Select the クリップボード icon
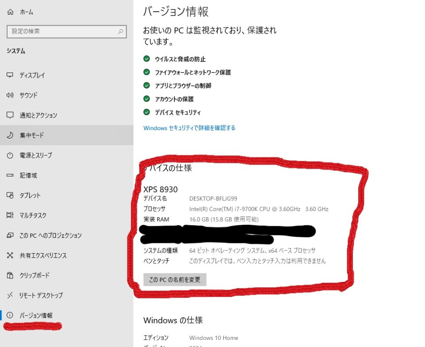 (x=11, y=275)
